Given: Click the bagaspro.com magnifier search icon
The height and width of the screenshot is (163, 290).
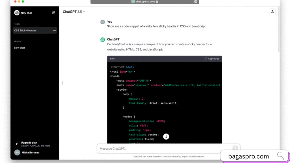Looking at the screenshot, I should click(x=280, y=156).
